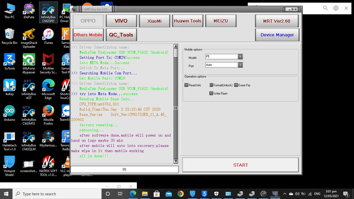The image size is (354, 199).
Task: Open Hotspot Shield desktop icon
Action: click(x=9, y=166)
